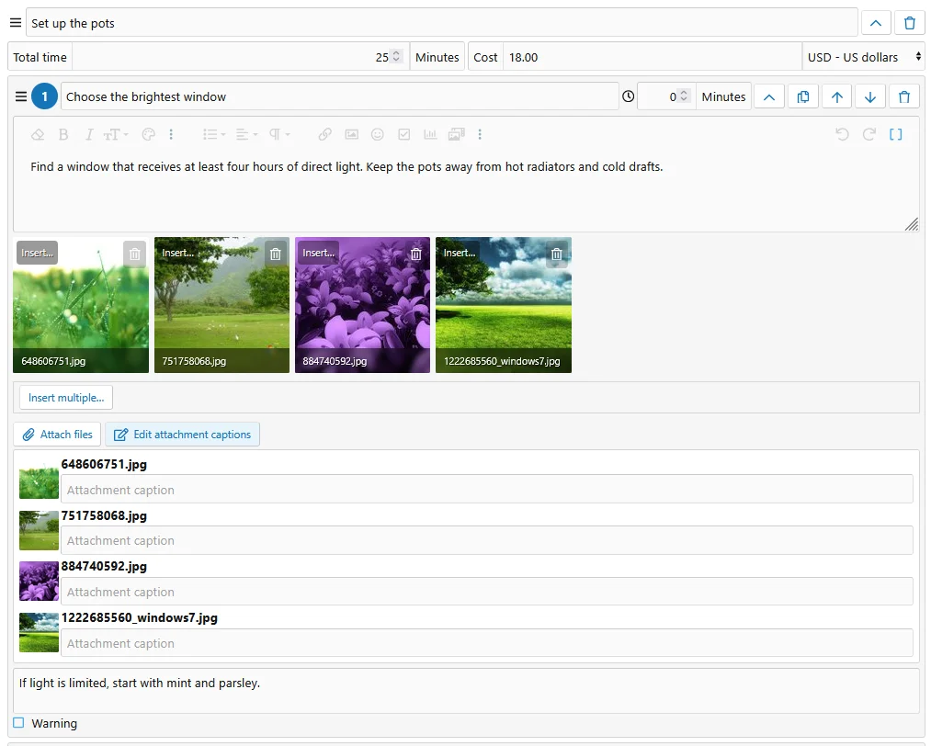This screenshot has width=931, height=746.
Task: Click the media gallery icon in the toolbar
Action: (456, 135)
